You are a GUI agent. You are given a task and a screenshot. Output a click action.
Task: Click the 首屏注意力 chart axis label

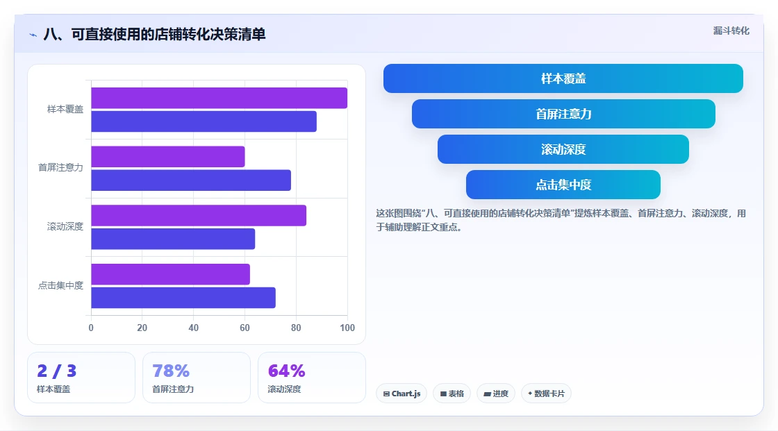60,168
